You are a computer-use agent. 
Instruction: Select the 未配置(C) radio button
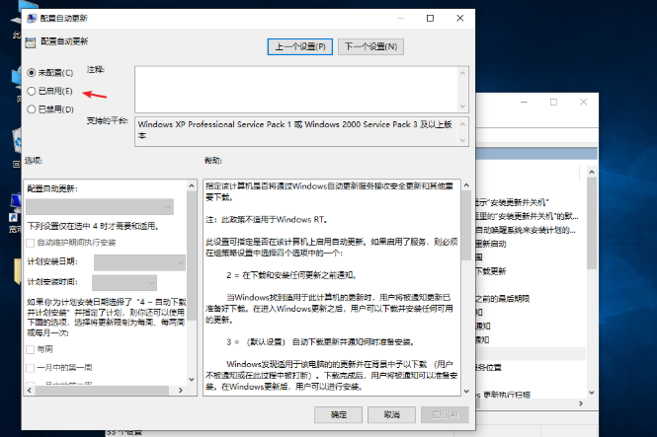point(32,73)
